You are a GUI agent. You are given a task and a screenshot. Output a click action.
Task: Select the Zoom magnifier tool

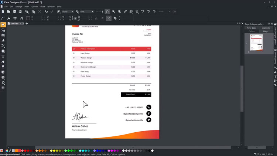(3, 83)
